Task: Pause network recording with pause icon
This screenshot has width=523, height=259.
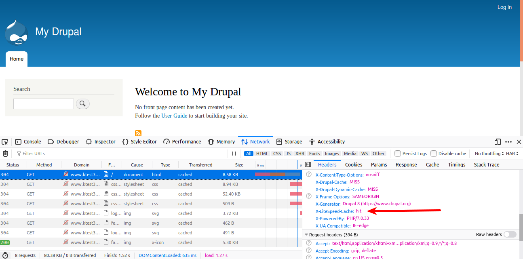Action: tap(234, 154)
